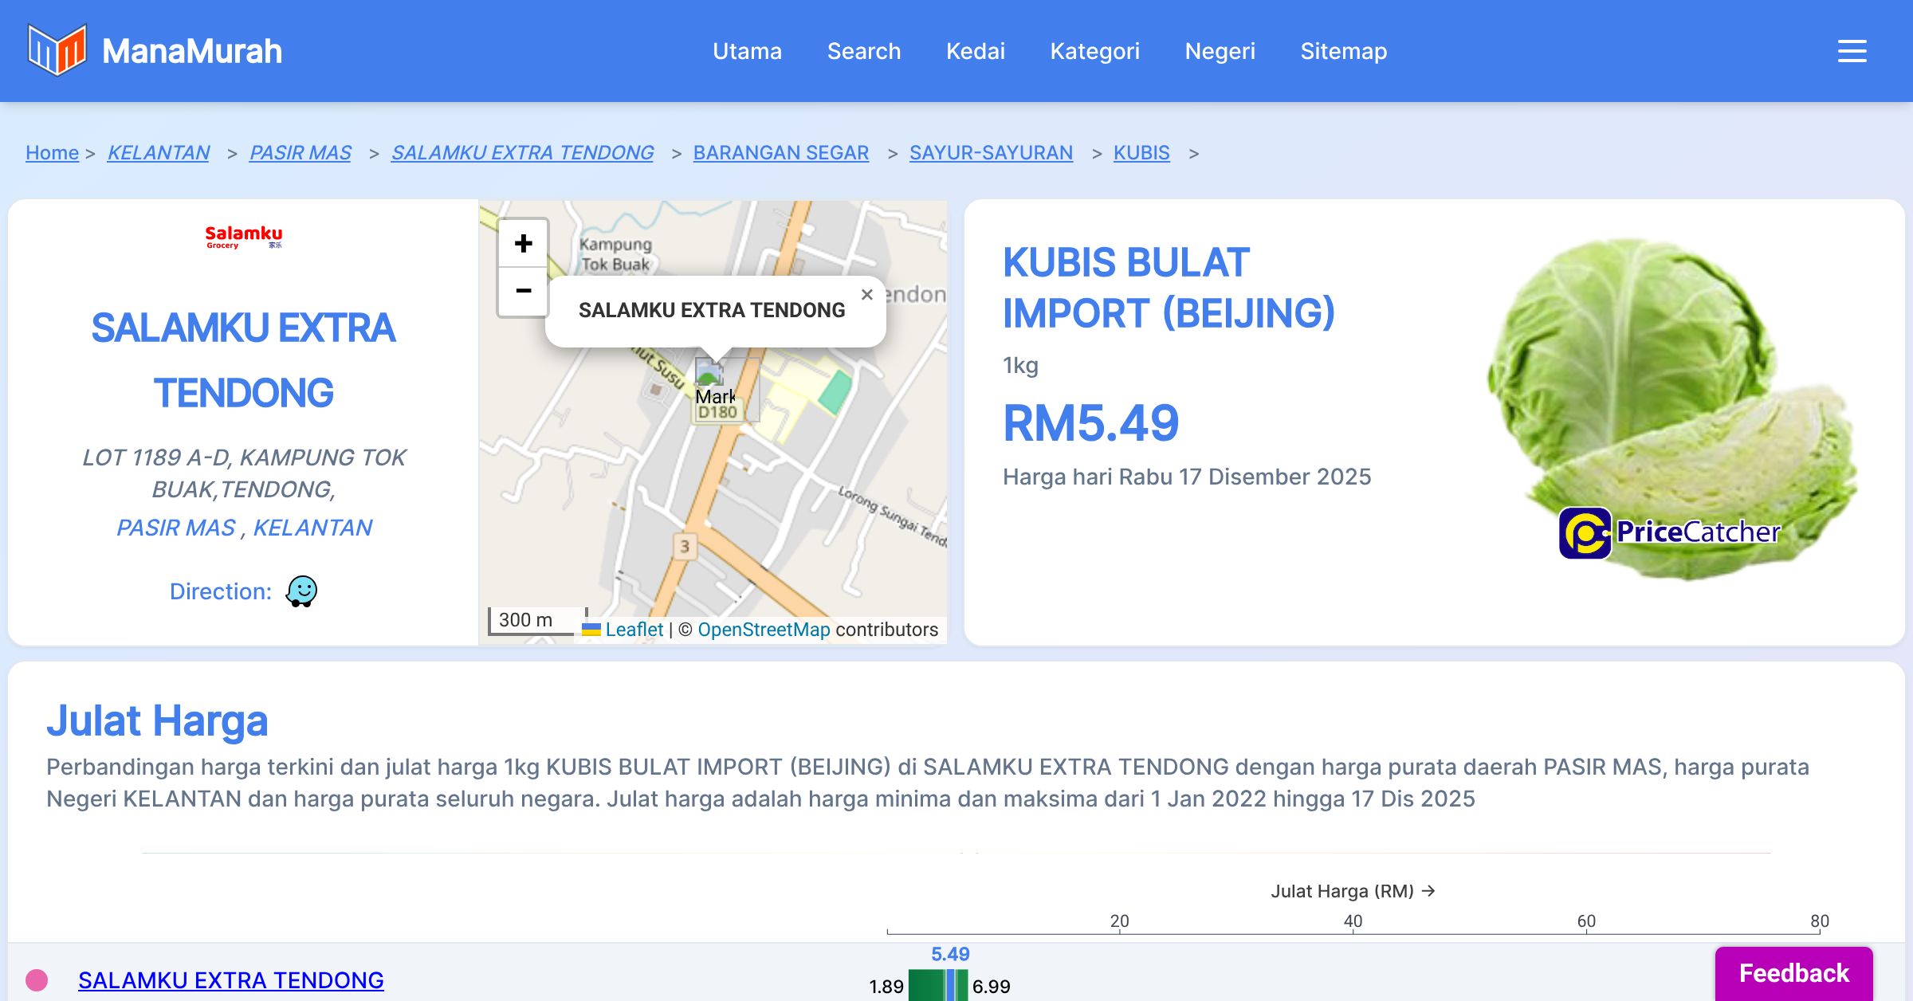Go to Negeri page
Viewport: 1913px width, 1001px height.
[x=1220, y=51]
